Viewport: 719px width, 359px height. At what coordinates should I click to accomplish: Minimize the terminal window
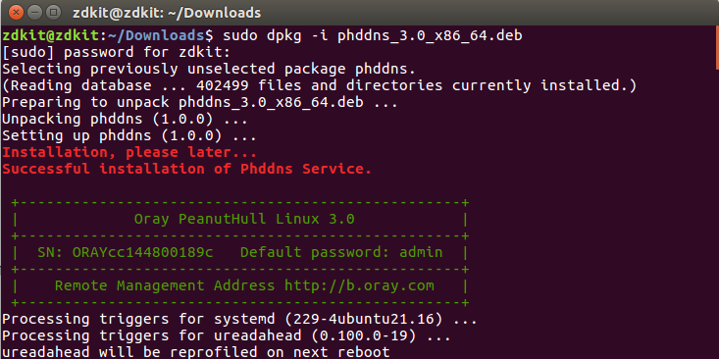(x=35, y=13)
